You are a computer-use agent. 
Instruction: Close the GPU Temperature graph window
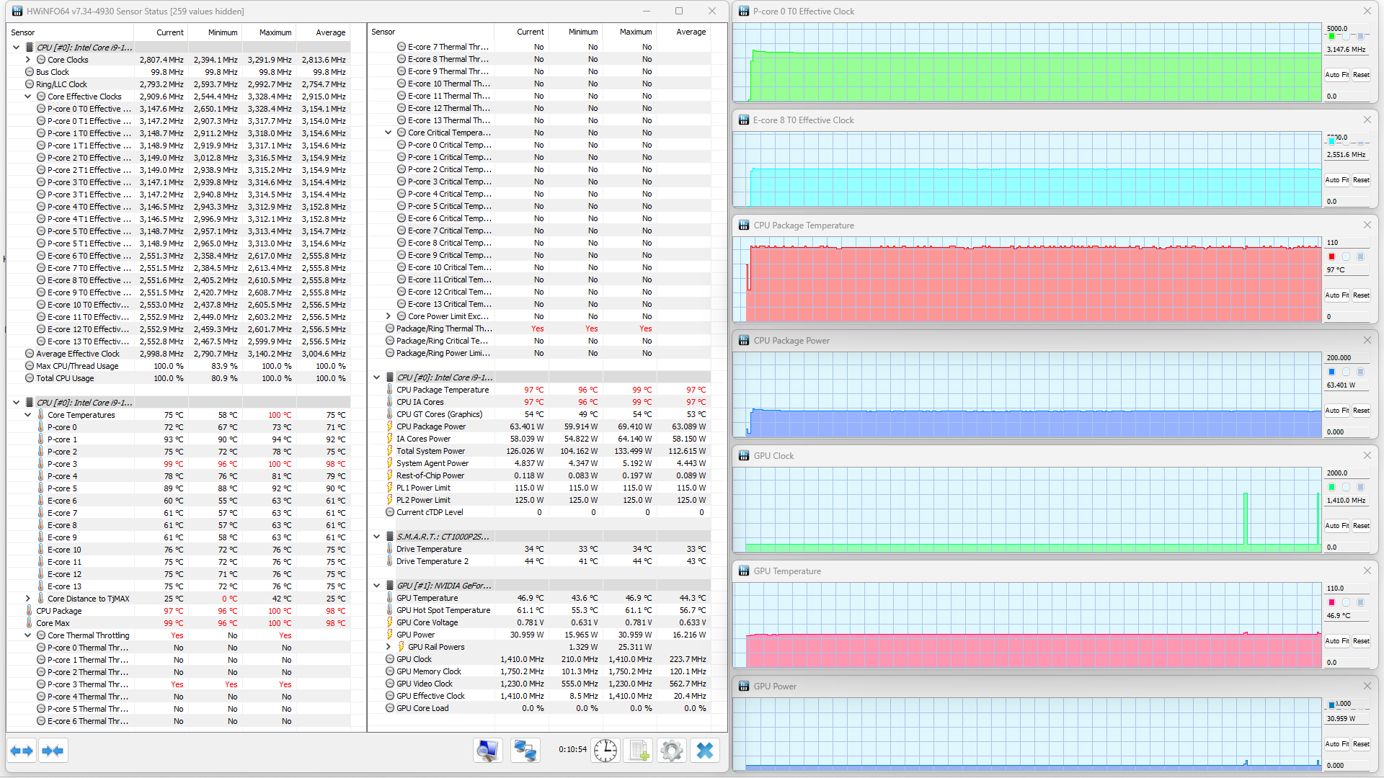coord(1367,571)
